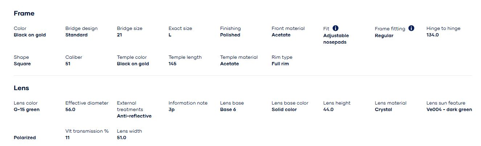
Task: Select the Vlt transmission % value 11
Action: coord(67,138)
